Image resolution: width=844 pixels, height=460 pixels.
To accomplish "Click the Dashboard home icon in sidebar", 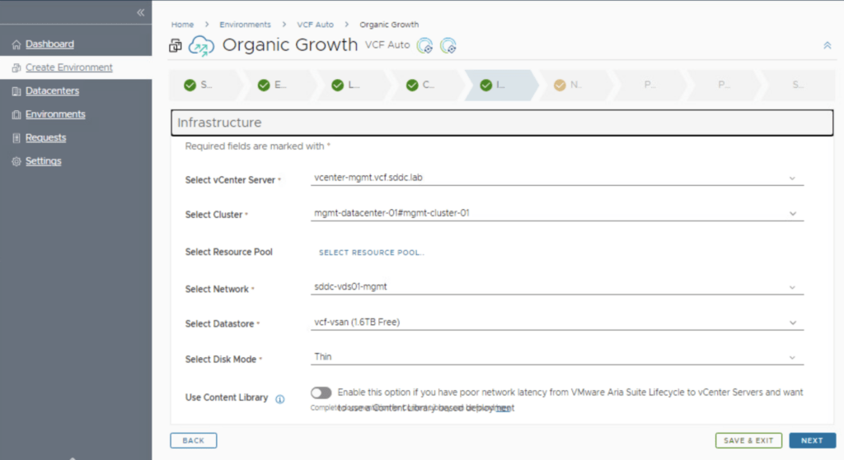I will (16, 44).
